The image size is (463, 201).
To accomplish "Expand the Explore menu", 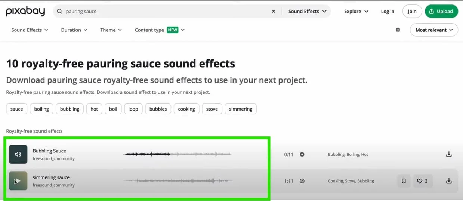I will pos(356,11).
